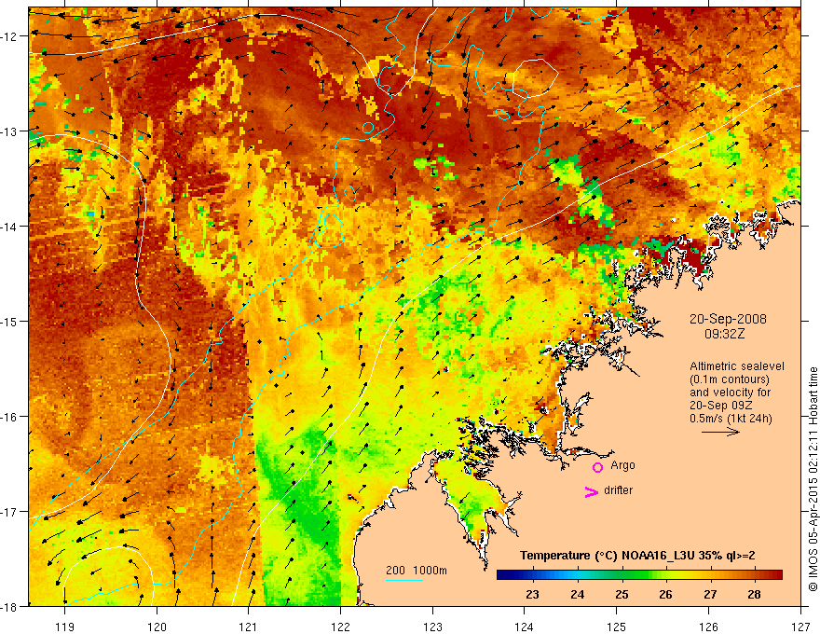This screenshot has height=634, width=820.
Task: Click the '123' longitude axis label
Action: [432, 627]
